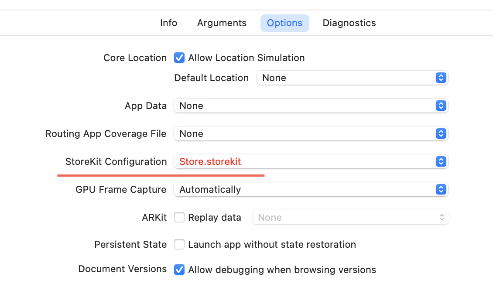
Task: Select the Options tab
Action: pos(284,23)
